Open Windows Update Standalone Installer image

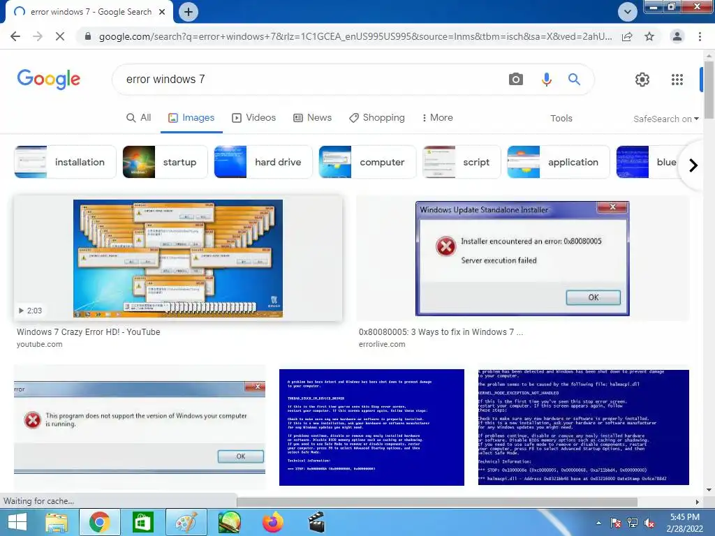pyautogui.click(x=522, y=258)
